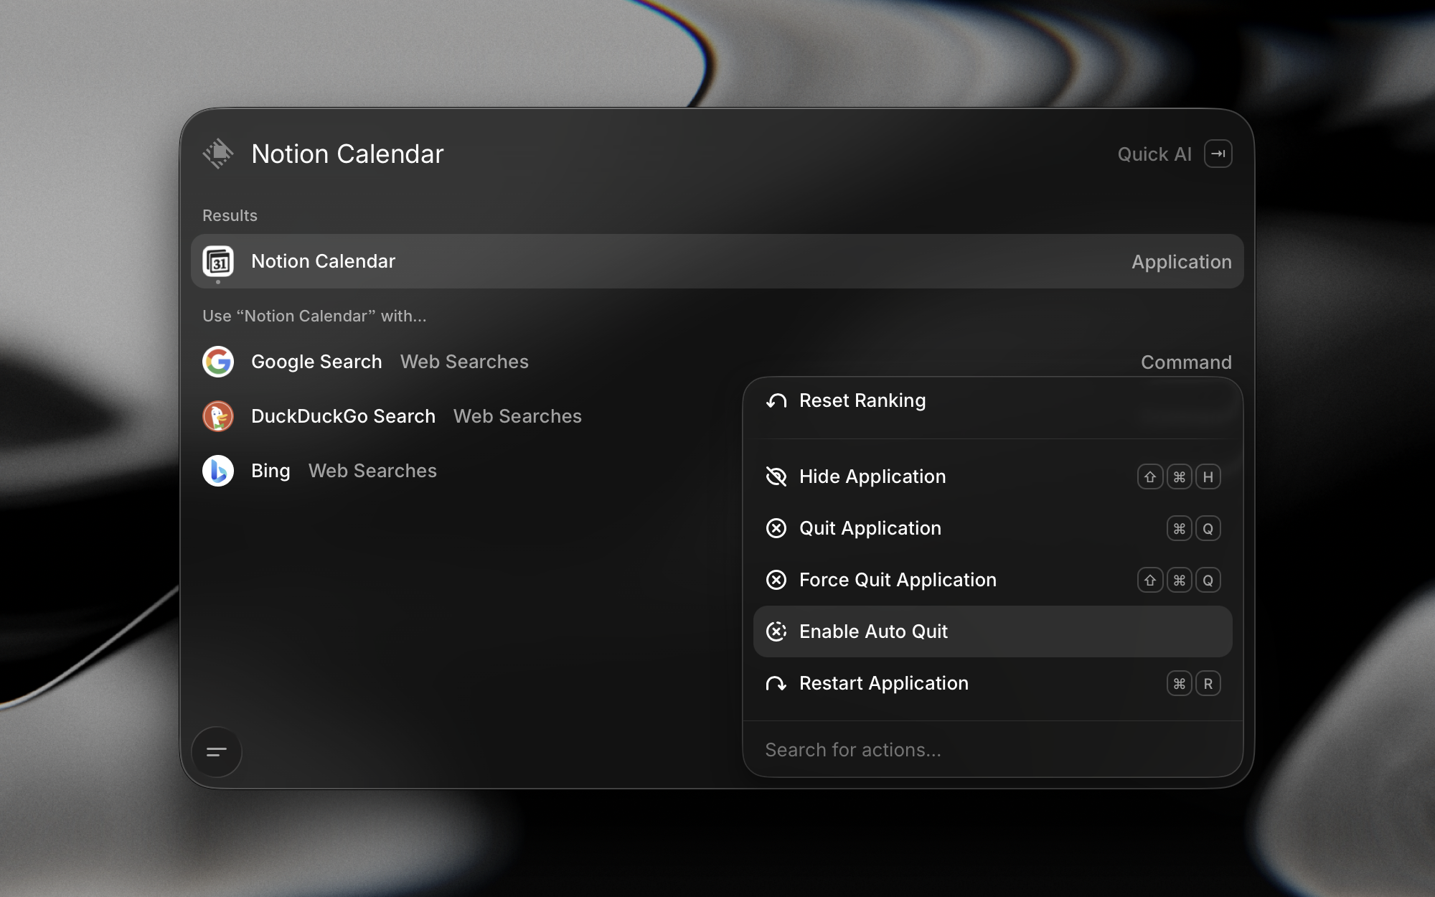Click the Restart Application clockwise-arrow icon

[x=776, y=683]
